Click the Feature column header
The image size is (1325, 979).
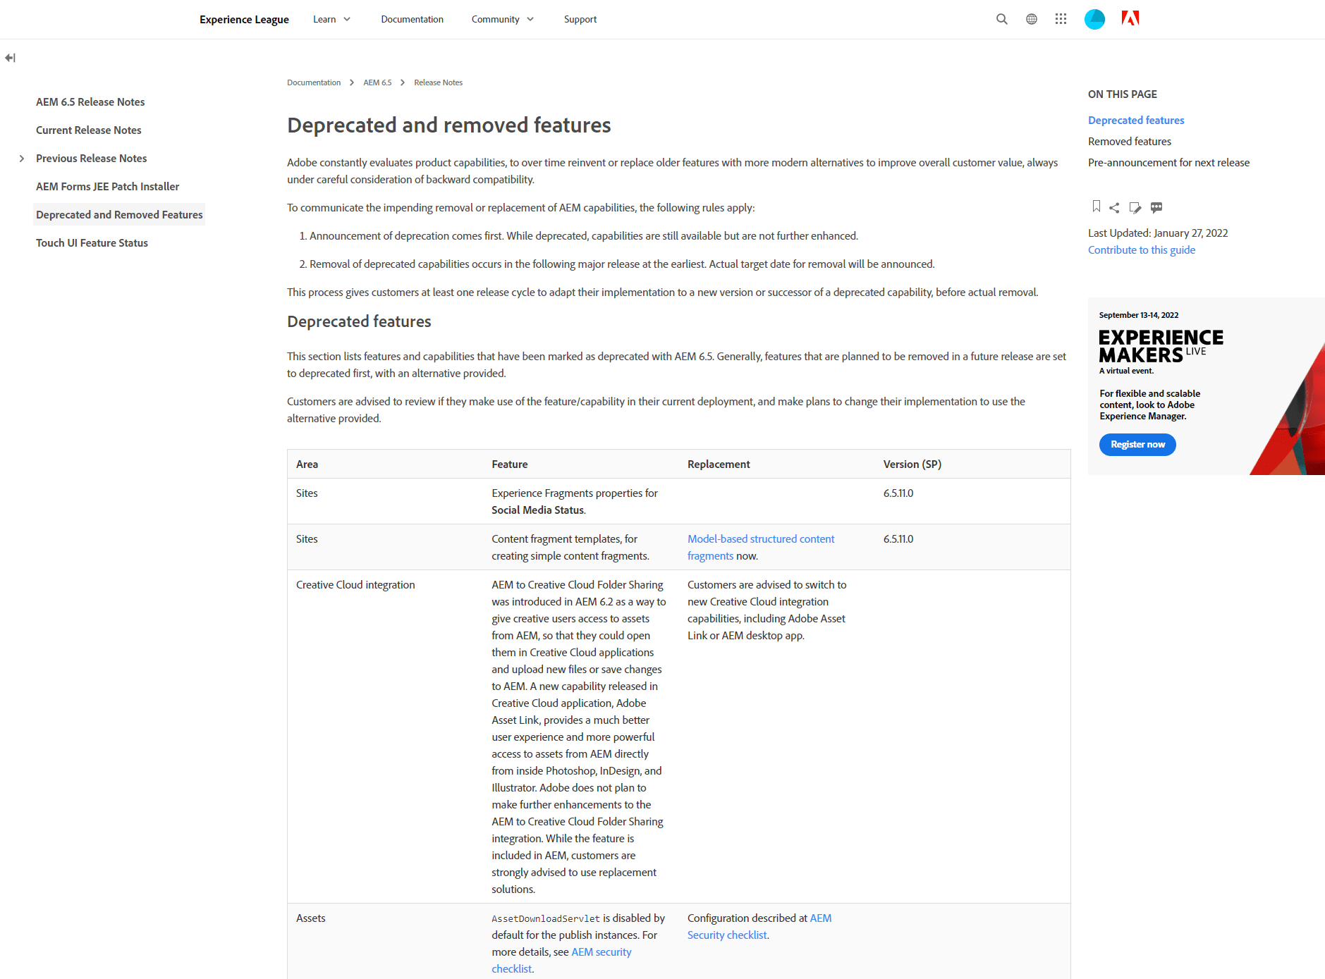[510, 464]
